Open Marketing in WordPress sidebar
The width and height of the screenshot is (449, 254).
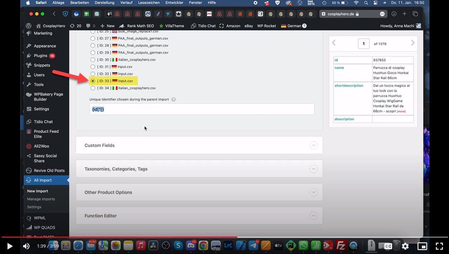pos(43,33)
